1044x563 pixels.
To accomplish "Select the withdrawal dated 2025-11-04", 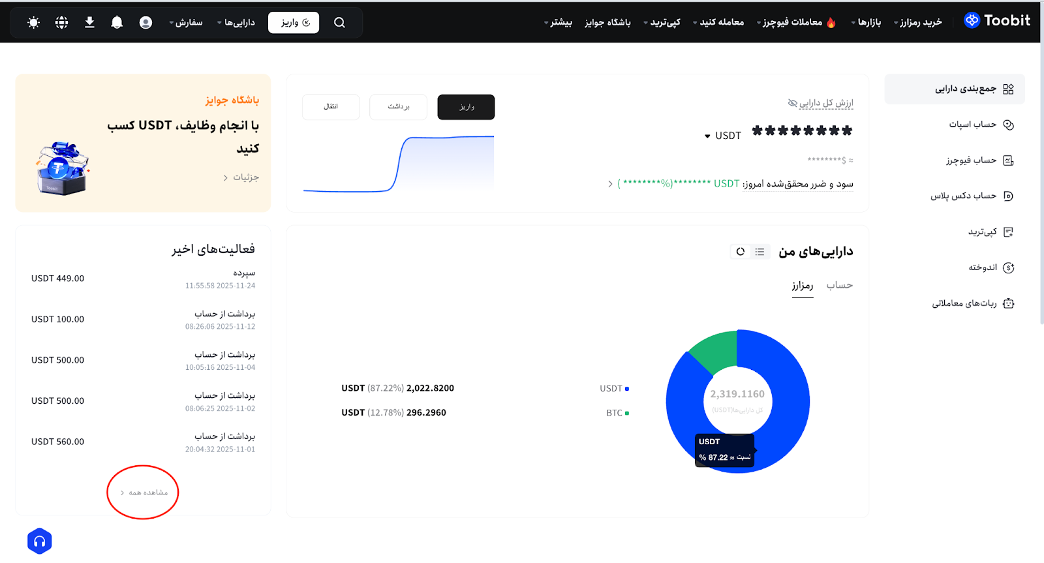I will coord(143,360).
